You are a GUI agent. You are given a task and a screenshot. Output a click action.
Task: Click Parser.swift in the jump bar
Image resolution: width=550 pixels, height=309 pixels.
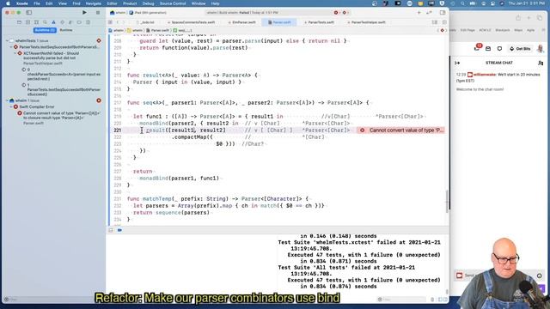point(157,31)
